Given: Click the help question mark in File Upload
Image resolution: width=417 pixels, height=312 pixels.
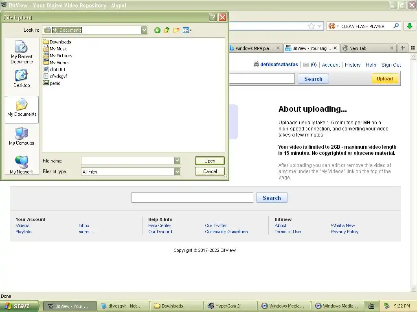Looking at the screenshot, I should click(x=213, y=17).
